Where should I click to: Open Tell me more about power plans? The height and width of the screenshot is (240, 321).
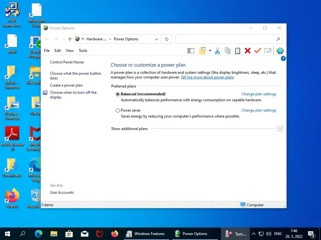click(207, 77)
